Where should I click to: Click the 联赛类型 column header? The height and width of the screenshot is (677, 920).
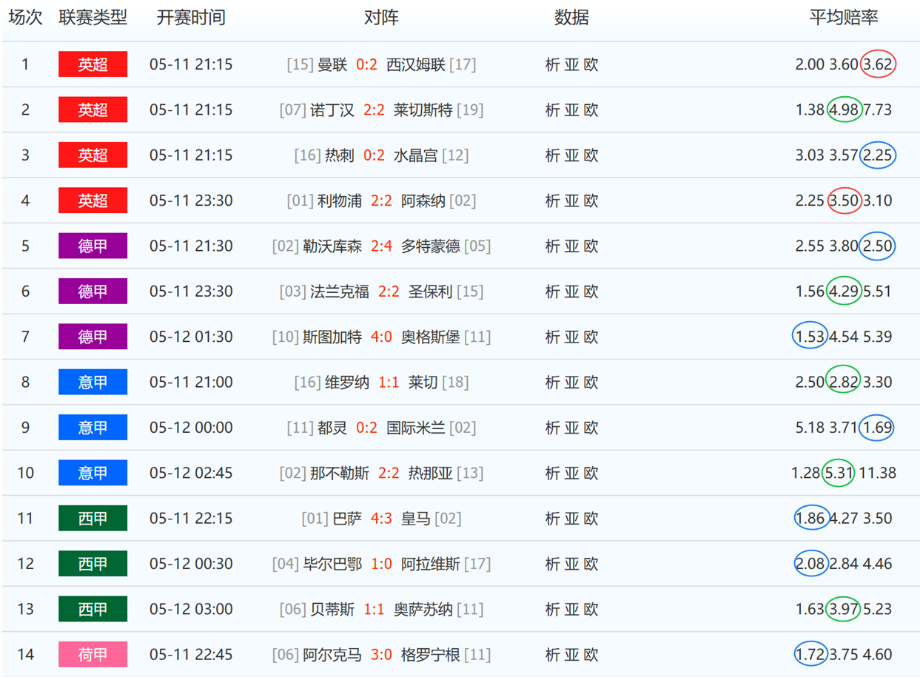pyautogui.click(x=93, y=18)
